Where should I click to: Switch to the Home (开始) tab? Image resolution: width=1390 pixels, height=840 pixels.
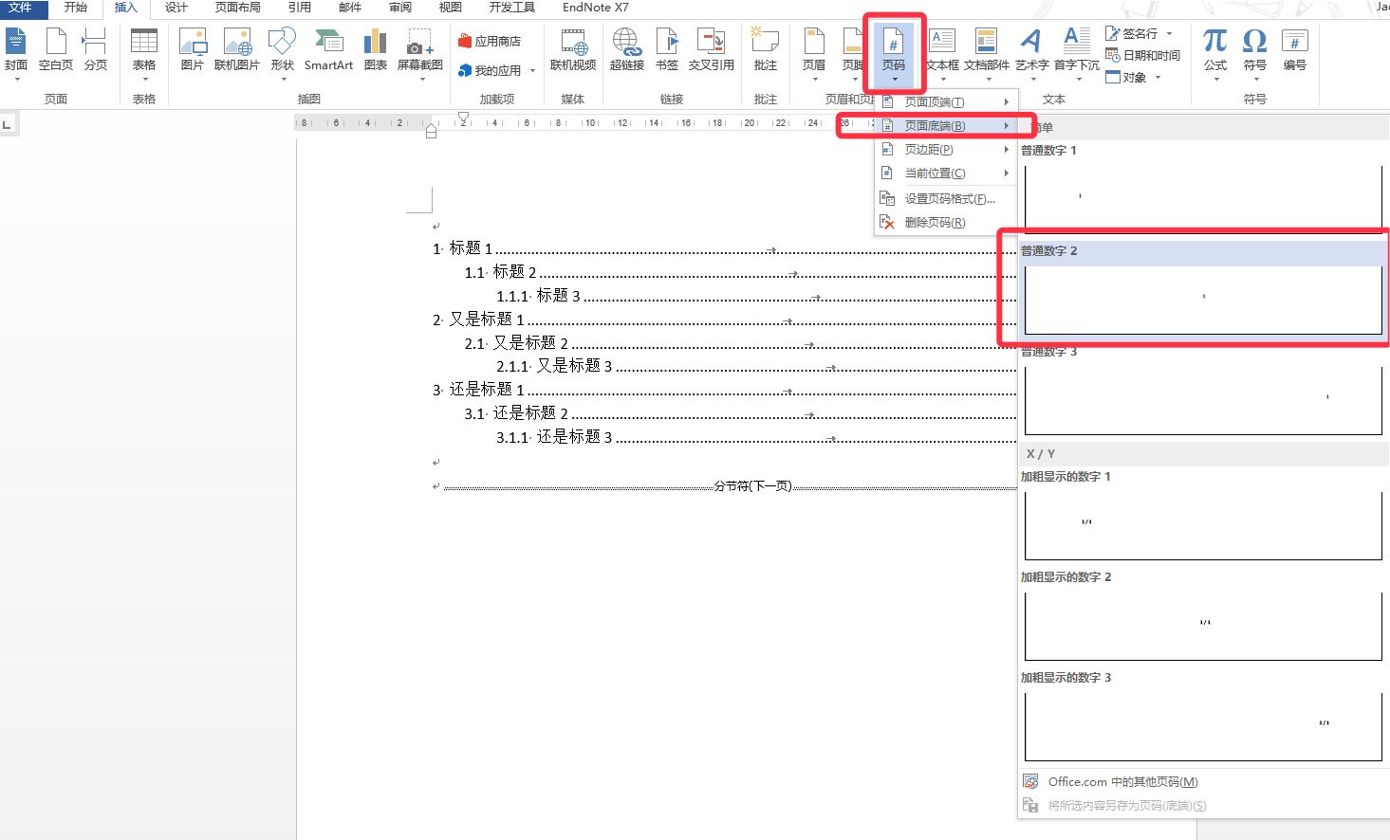click(76, 8)
